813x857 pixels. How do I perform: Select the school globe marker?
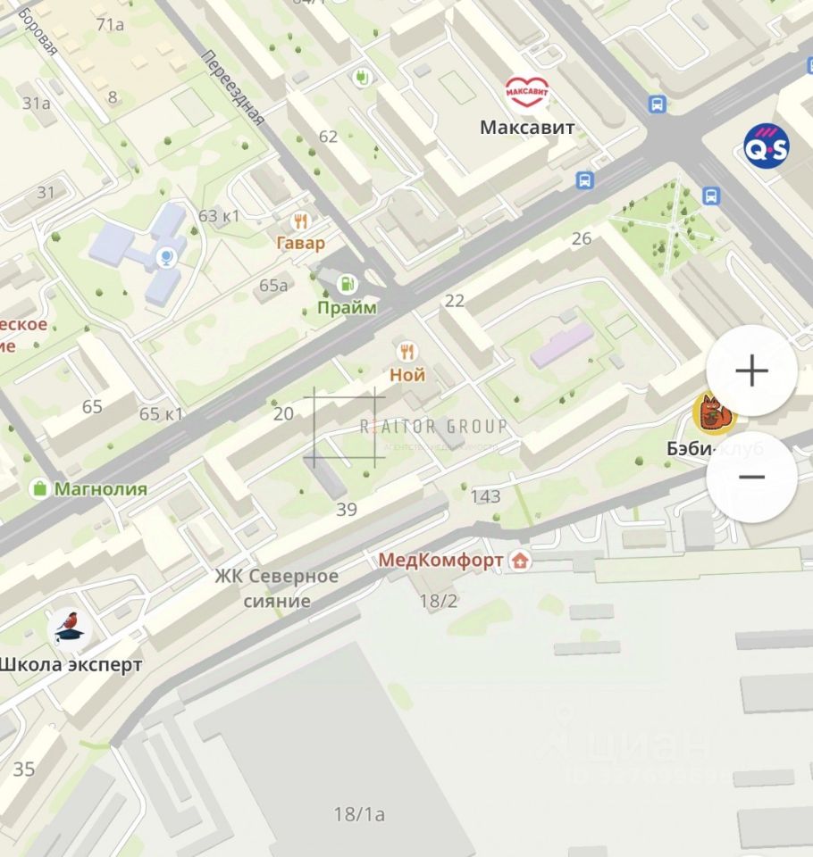[x=166, y=257]
